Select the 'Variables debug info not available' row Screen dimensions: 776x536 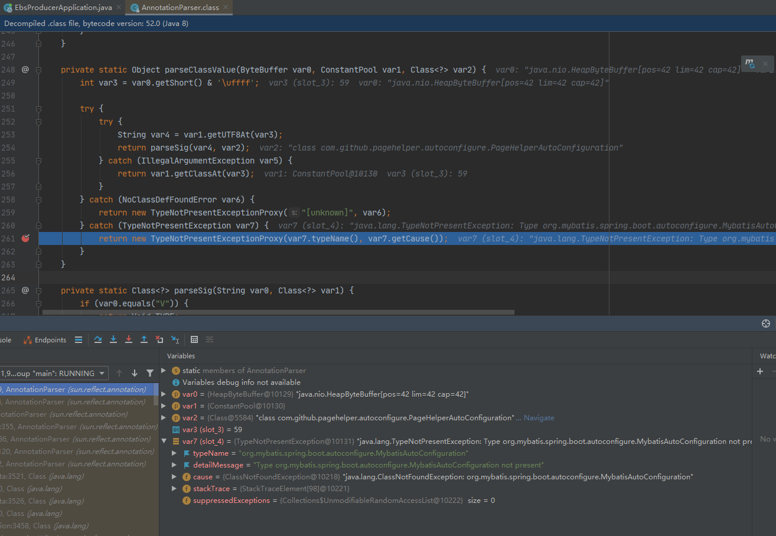(x=456, y=383)
